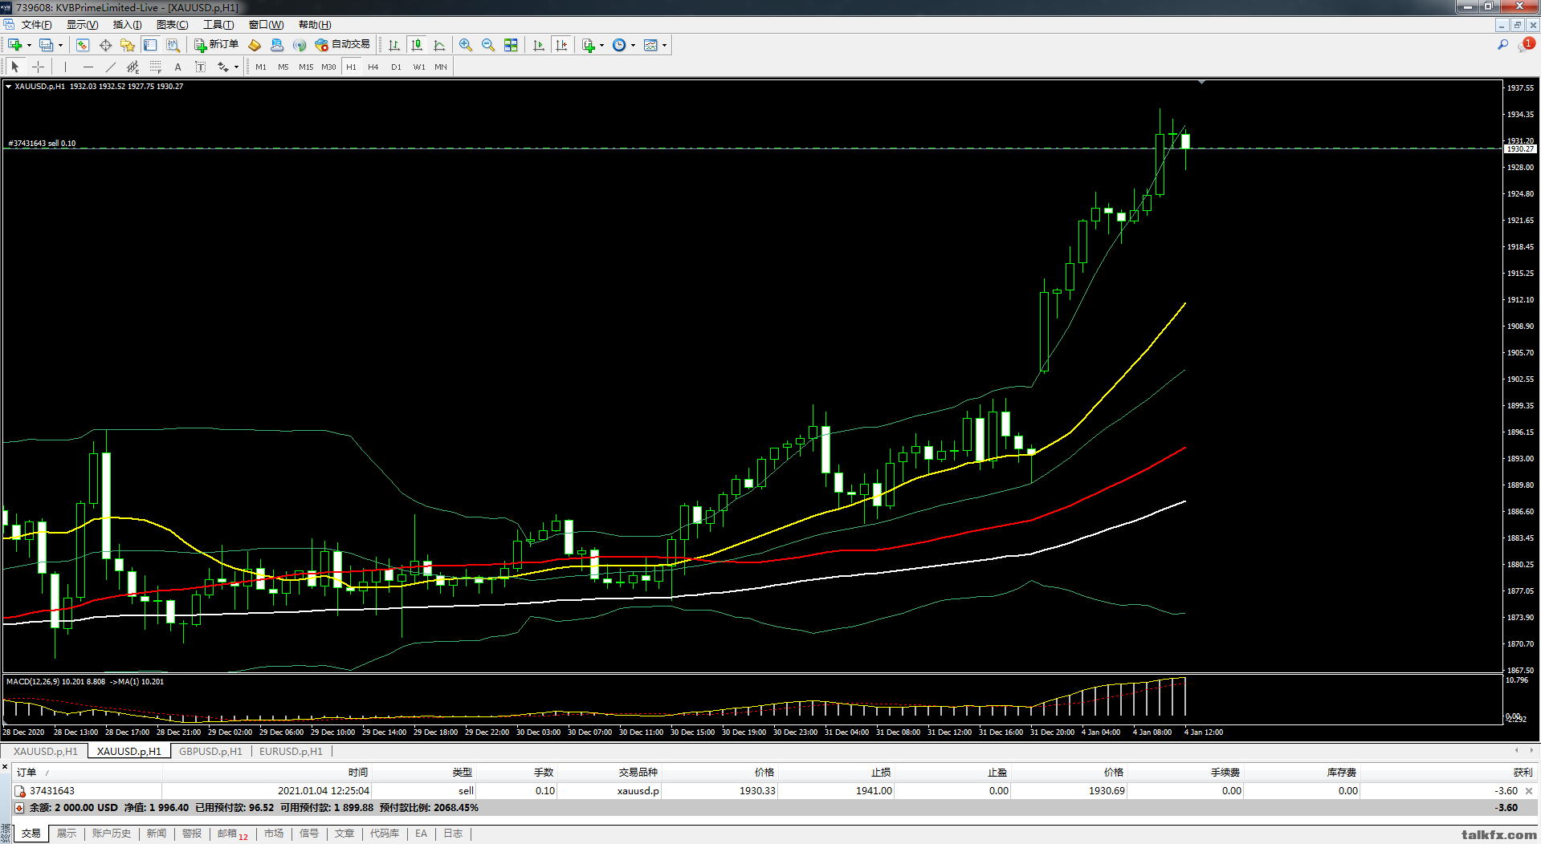Select the Fibonacci retracement tool

coord(156,67)
